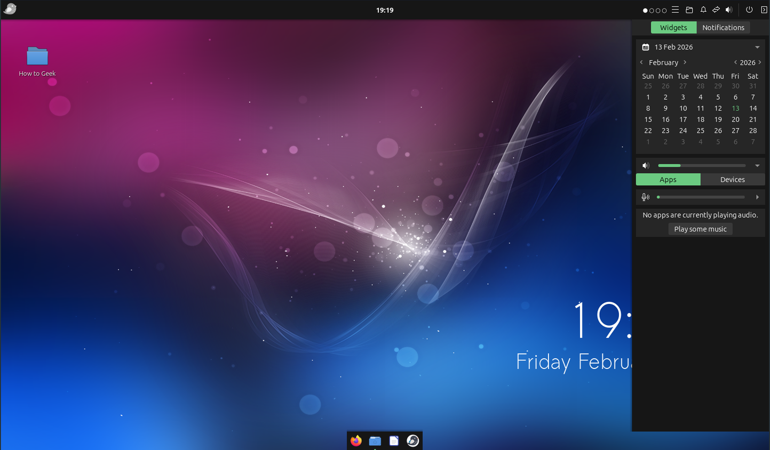Collapse the calendar widget with the arrow
This screenshot has width=770, height=450.
[757, 47]
